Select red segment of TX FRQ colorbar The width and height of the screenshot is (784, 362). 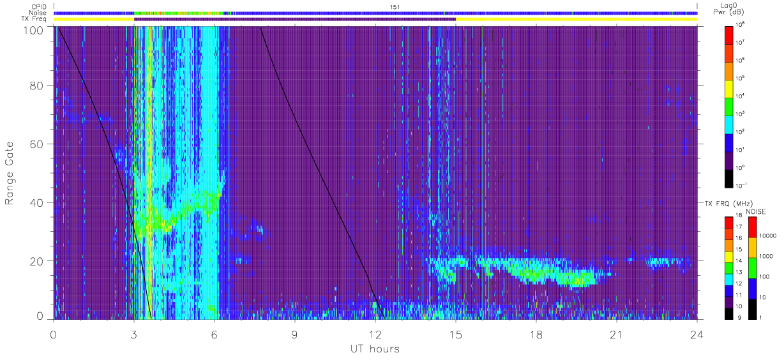coord(730,223)
